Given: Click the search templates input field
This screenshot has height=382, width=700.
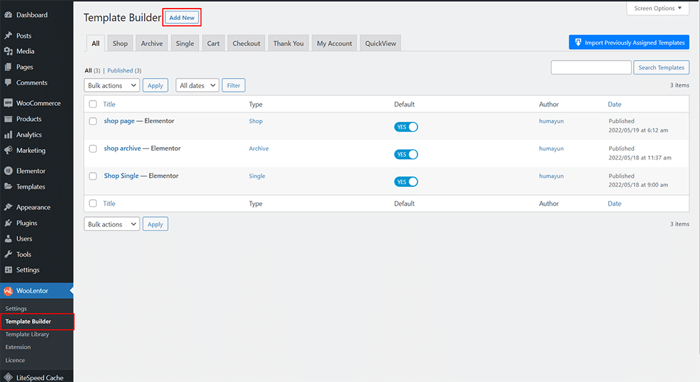Looking at the screenshot, I should pyautogui.click(x=591, y=67).
